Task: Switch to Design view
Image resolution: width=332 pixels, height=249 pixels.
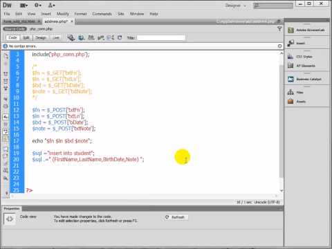Action: coord(41,37)
